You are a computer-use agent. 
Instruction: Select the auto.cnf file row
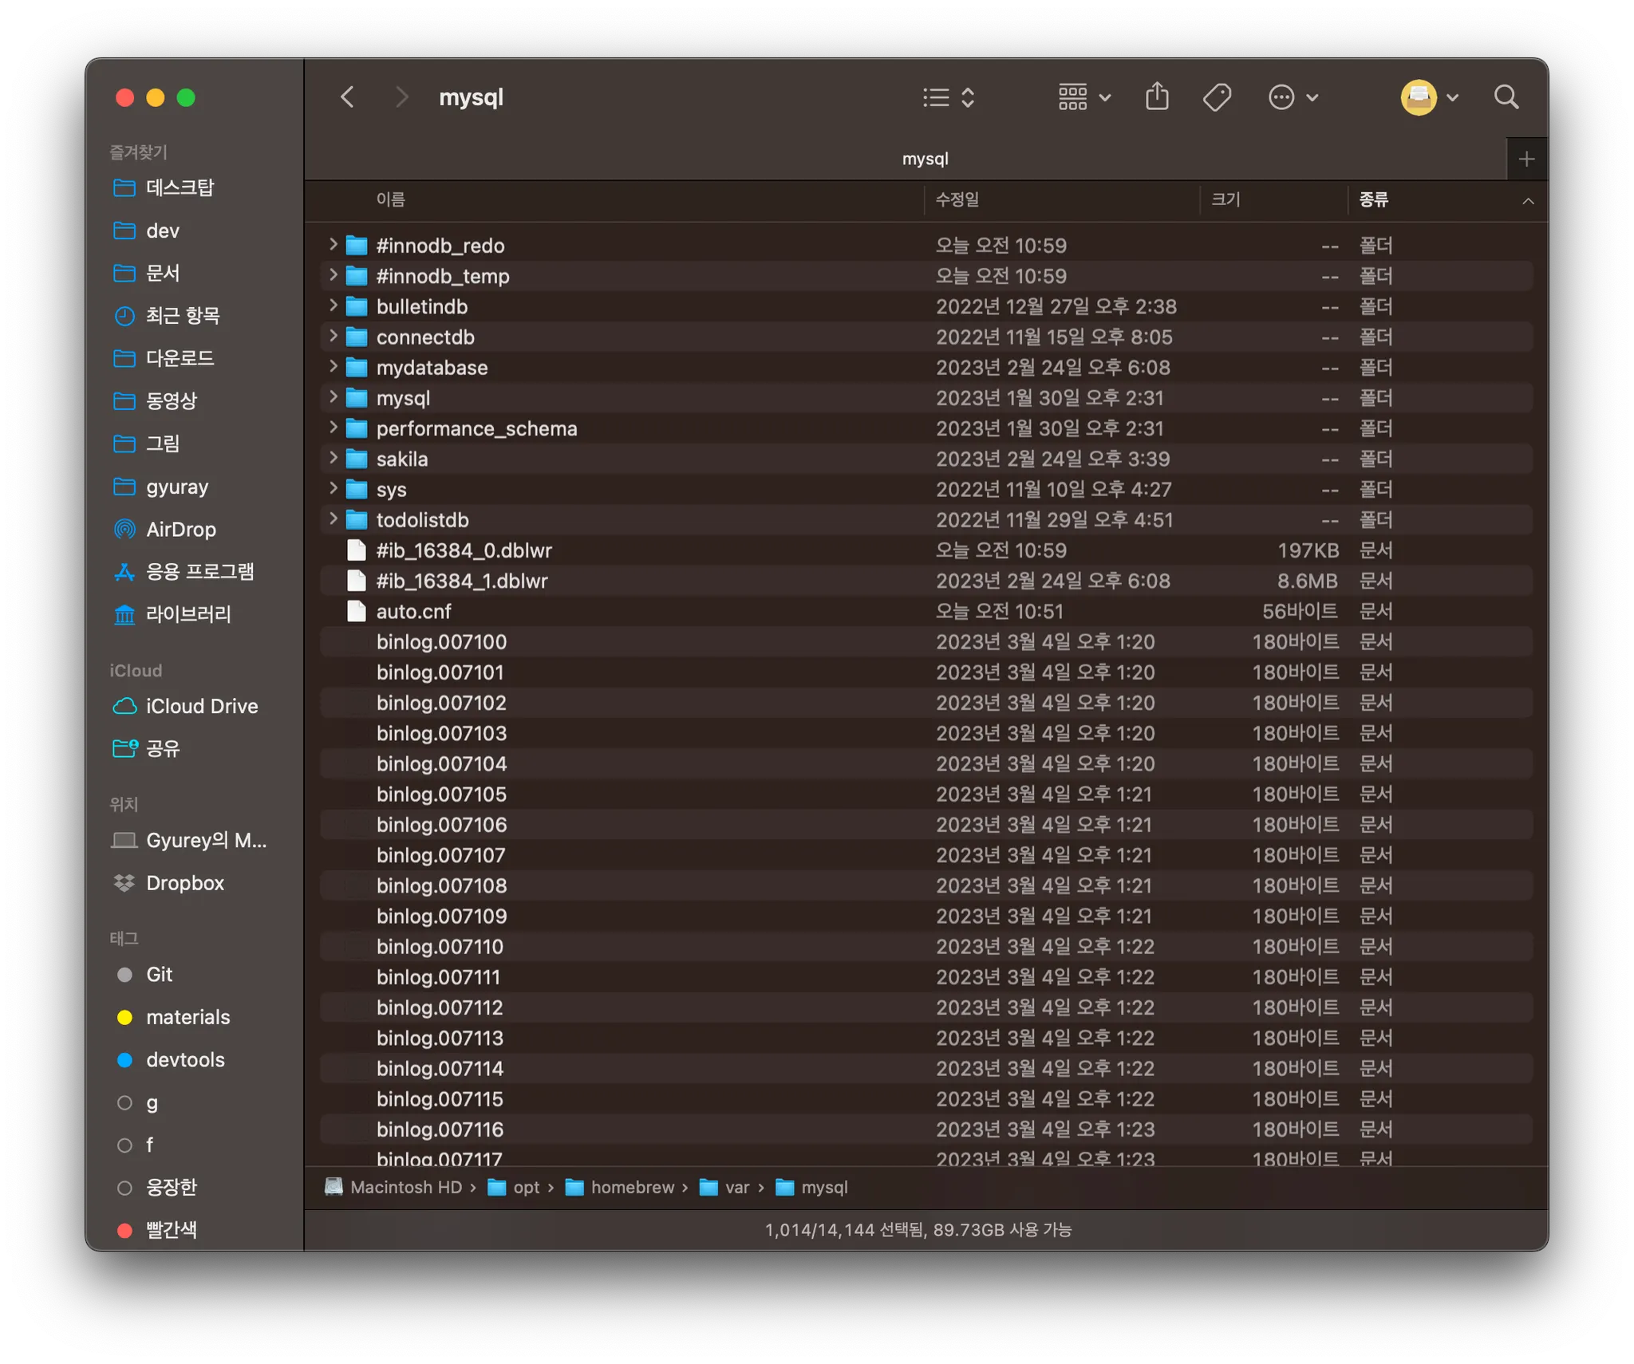pyautogui.click(x=413, y=612)
